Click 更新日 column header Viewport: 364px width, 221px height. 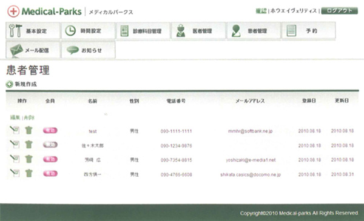342,101
